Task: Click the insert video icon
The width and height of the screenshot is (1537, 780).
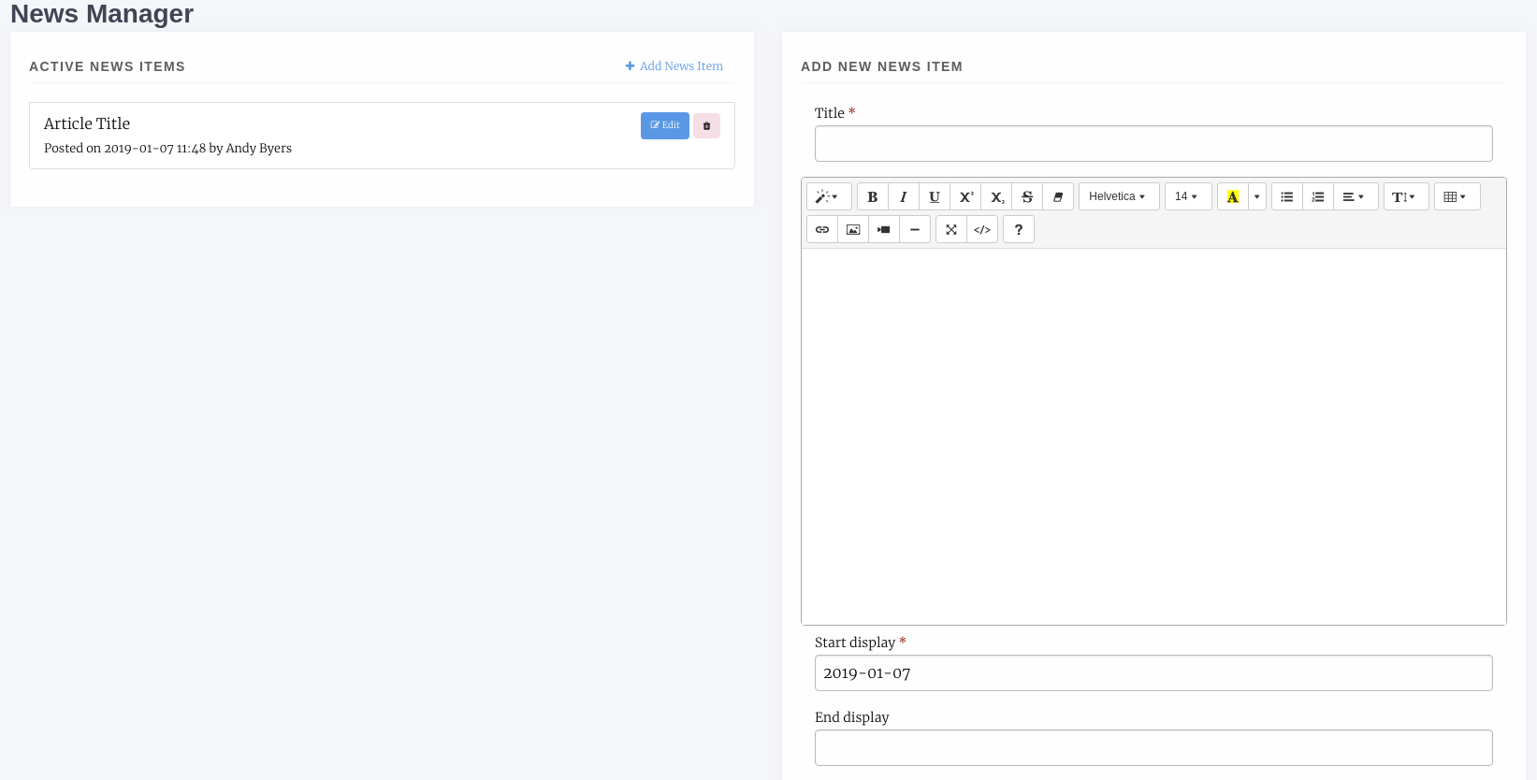Action: point(884,229)
